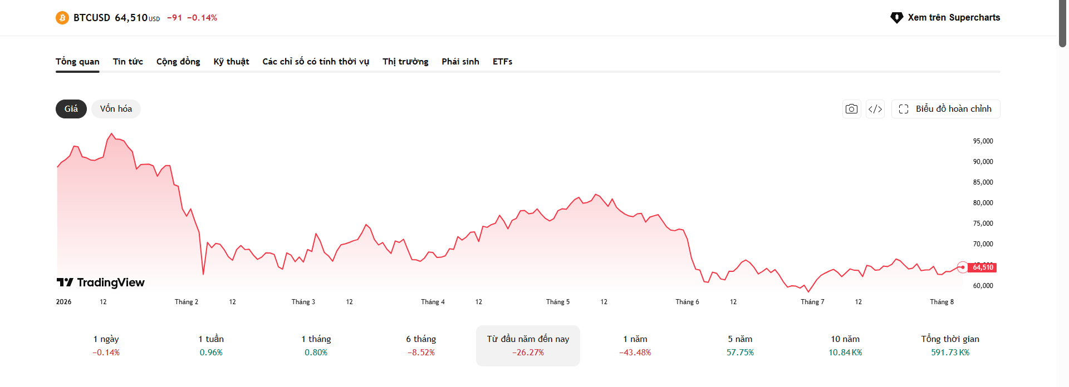Toggle chart to Vốn hóa
The width and height of the screenshot is (1069, 387).
tap(116, 109)
